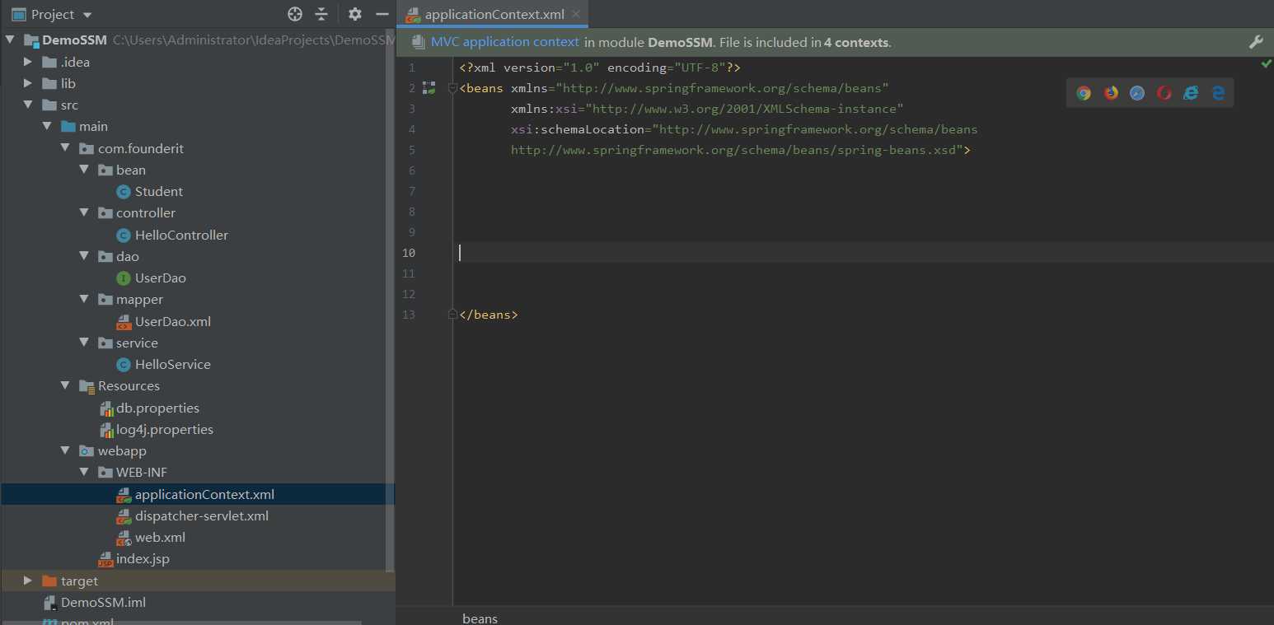Open preview in Opera browser icon
Viewport: 1274px width, 625px height.
[1164, 93]
